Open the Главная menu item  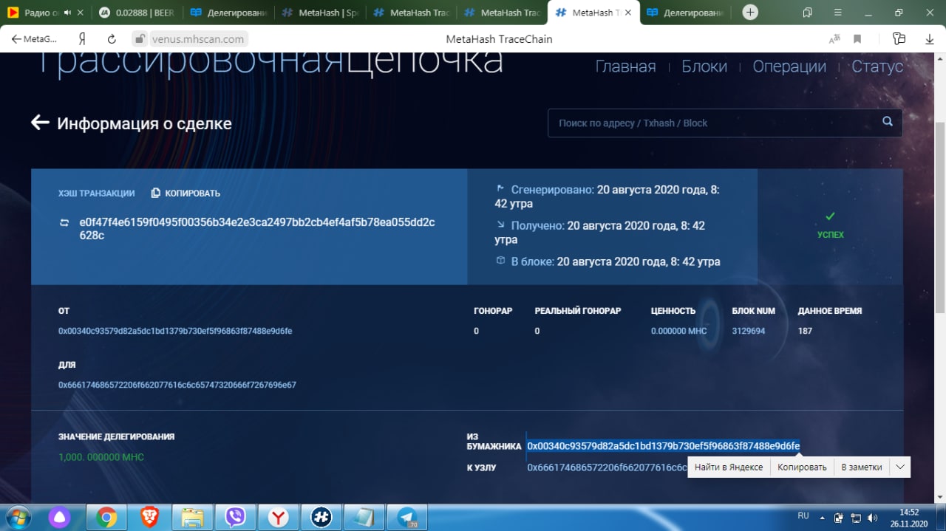(x=625, y=66)
